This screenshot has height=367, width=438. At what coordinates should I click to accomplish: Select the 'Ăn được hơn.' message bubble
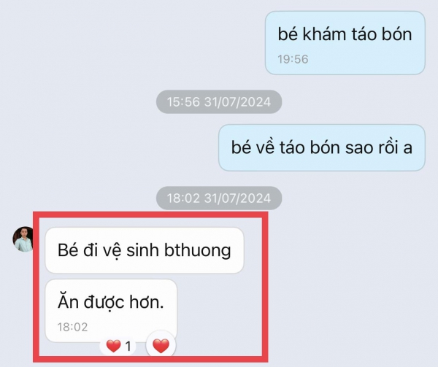coord(111,311)
